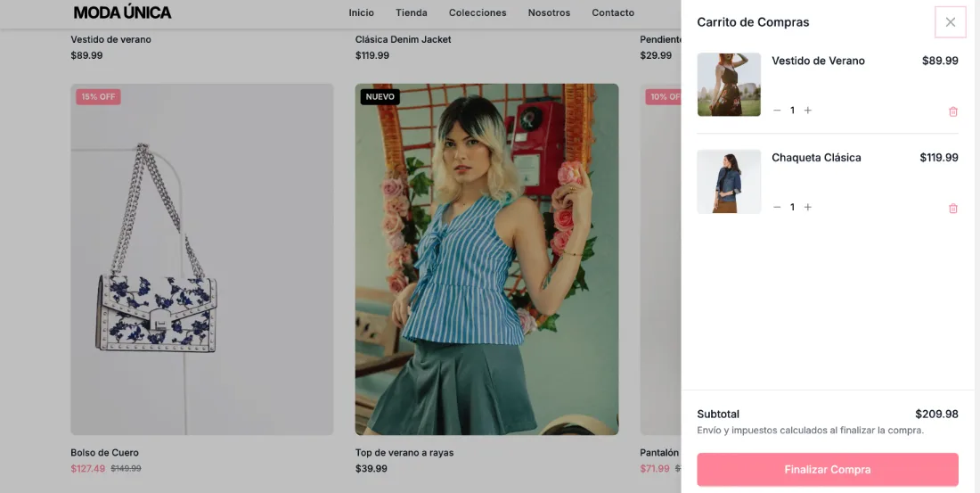
Task: Open the Contacto page
Action: pos(613,12)
